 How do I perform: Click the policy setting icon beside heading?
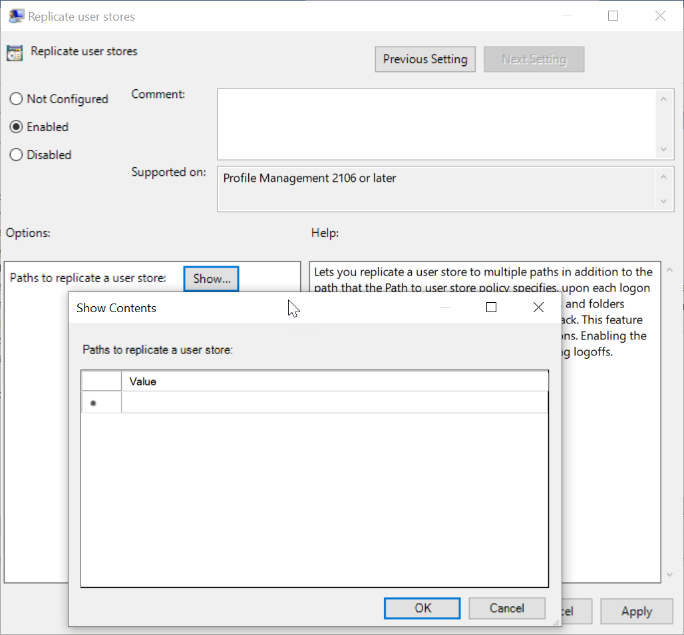15,53
